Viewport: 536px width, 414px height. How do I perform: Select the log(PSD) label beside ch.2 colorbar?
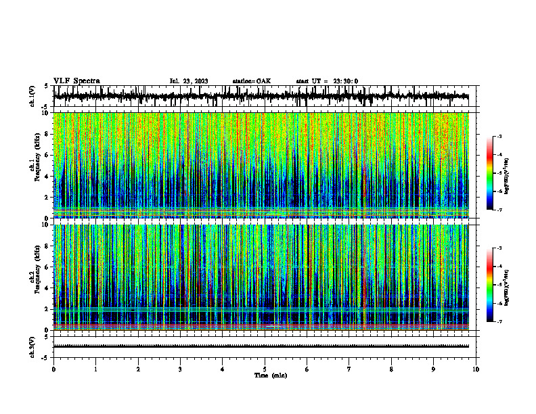click(507, 287)
